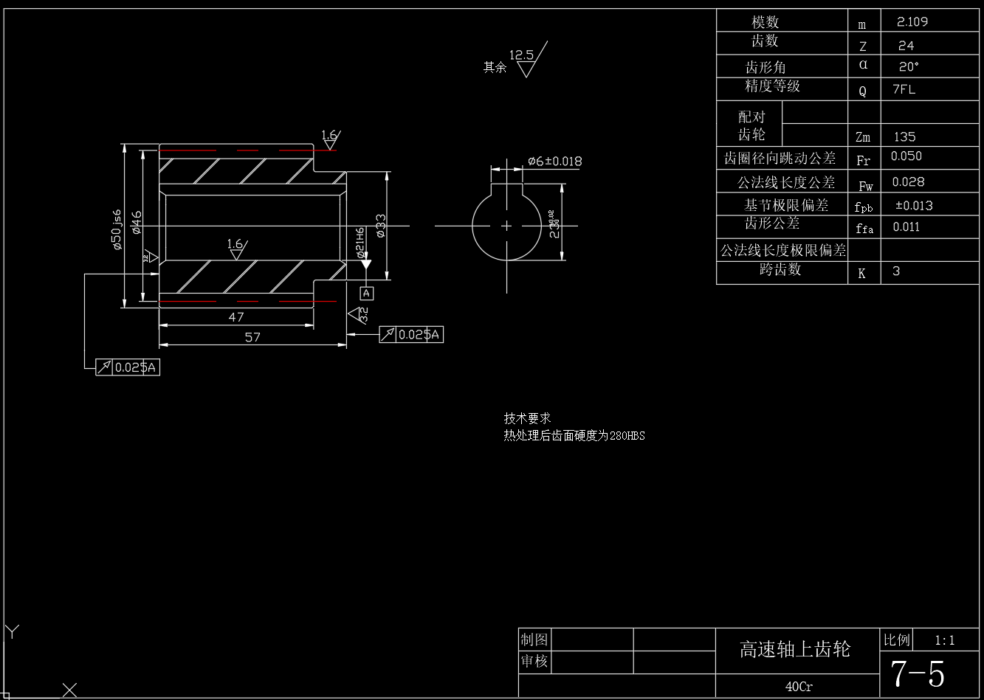Image resolution: width=984 pixels, height=700 pixels.
Task: Select runout tolerance frame right of dimension 57
Action: click(x=411, y=334)
